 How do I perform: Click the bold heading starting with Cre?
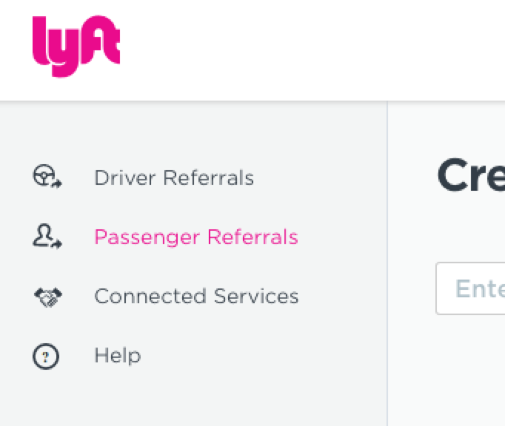(x=471, y=175)
